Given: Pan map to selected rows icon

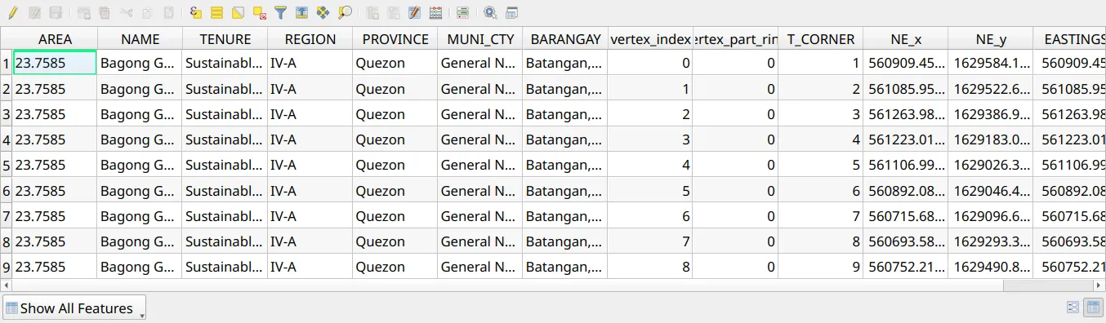Looking at the screenshot, I should click(x=323, y=13).
